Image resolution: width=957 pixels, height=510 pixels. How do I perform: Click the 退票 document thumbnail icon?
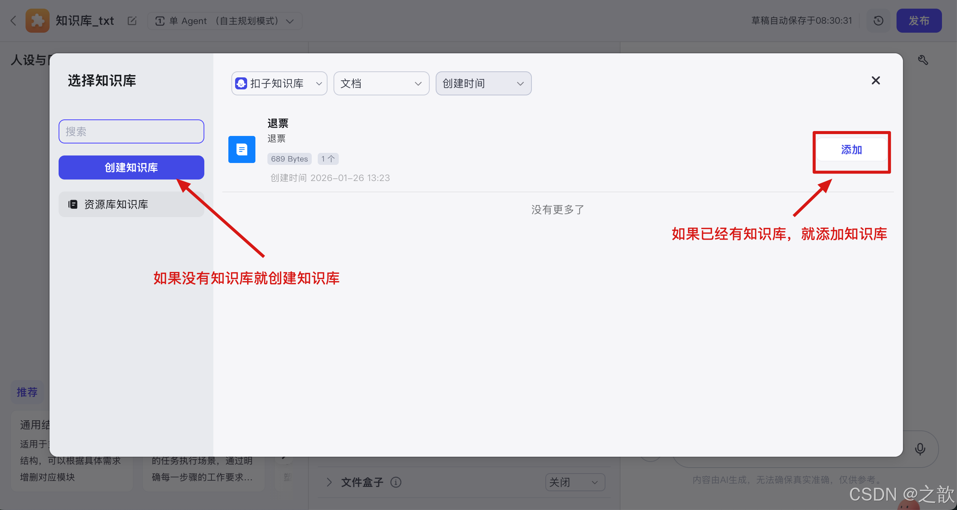(x=242, y=149)
